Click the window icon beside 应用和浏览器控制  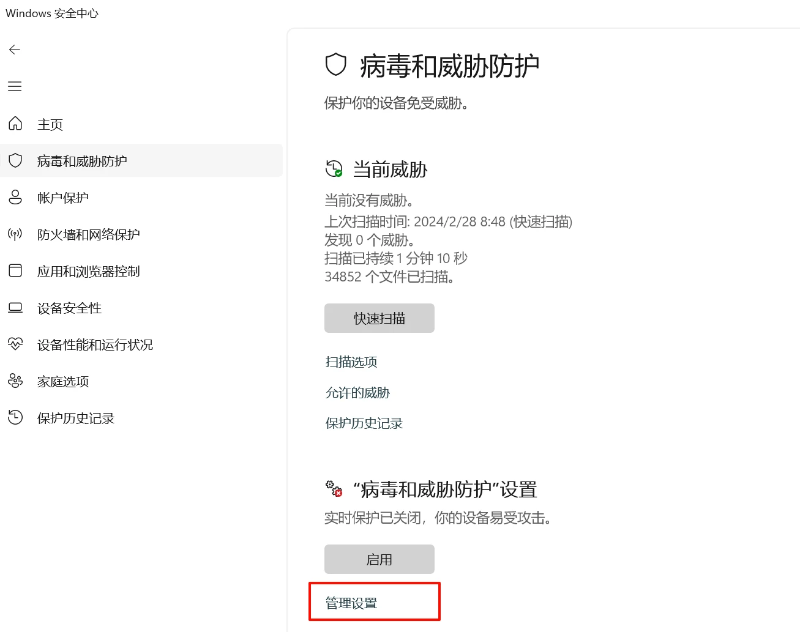pyautogui.click(x=15, y=270)
